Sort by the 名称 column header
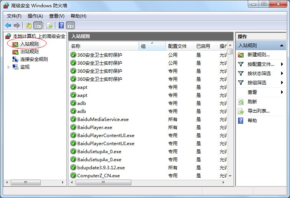This screenshot has width=290, height=198. coord(104,46)
